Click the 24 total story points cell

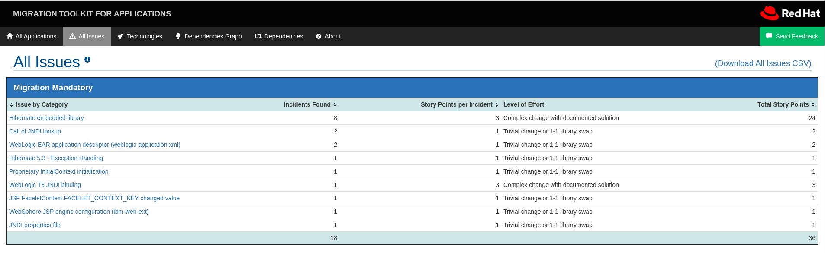click(x=812, y=118)
